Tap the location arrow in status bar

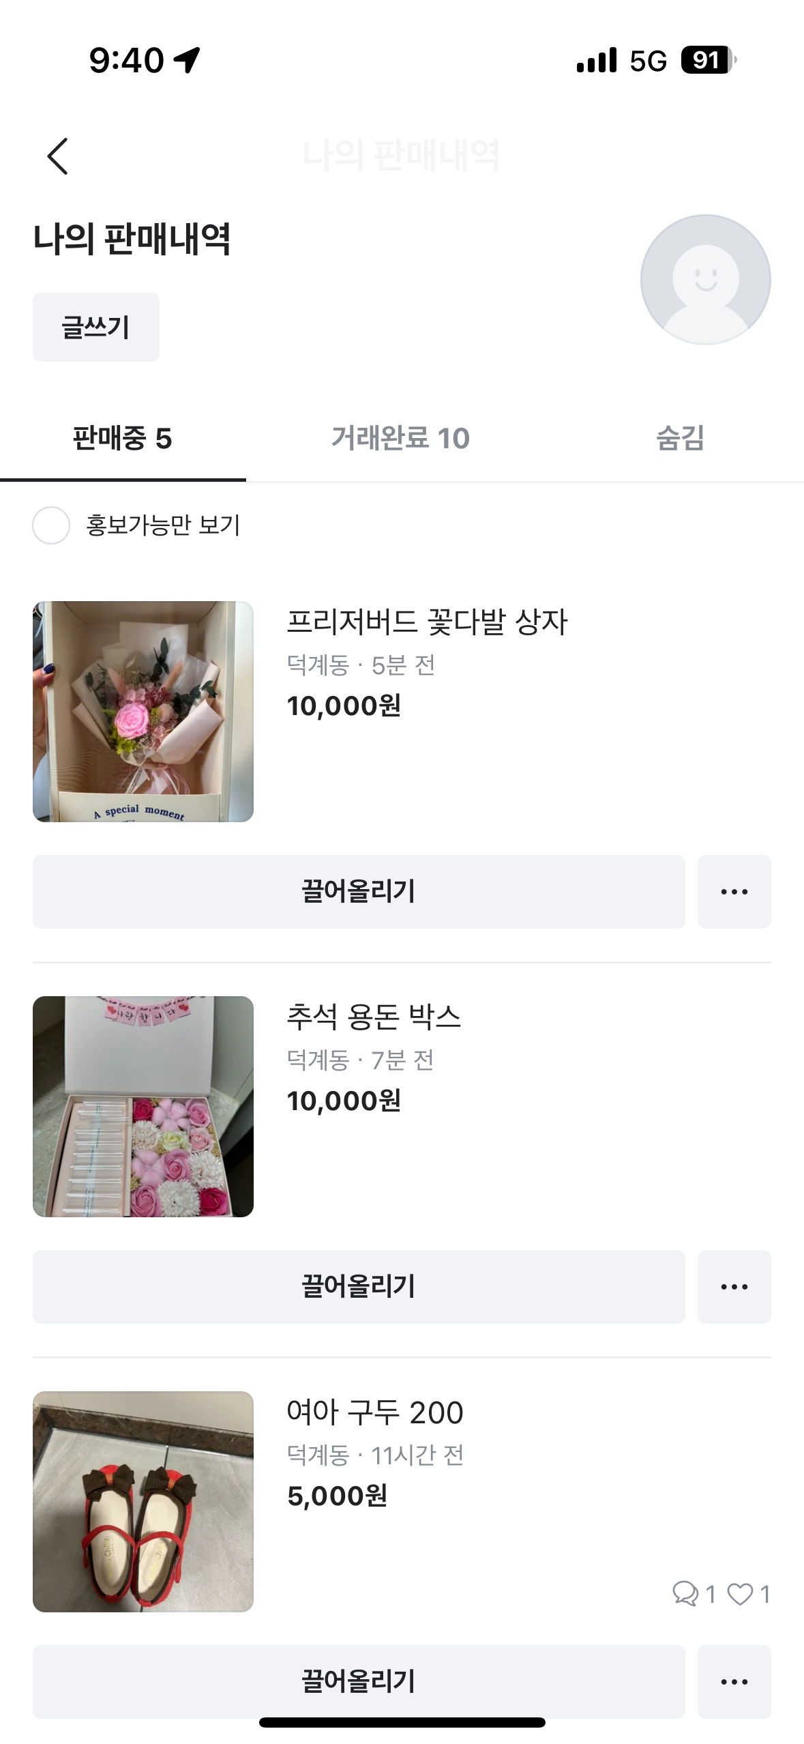point(187,60)
